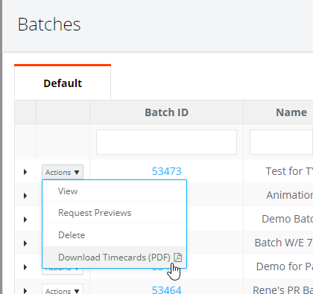Viewport: 313px width, 294px height.
Task: Select Download Timecards (PDF) option
Action: point(114,258)
